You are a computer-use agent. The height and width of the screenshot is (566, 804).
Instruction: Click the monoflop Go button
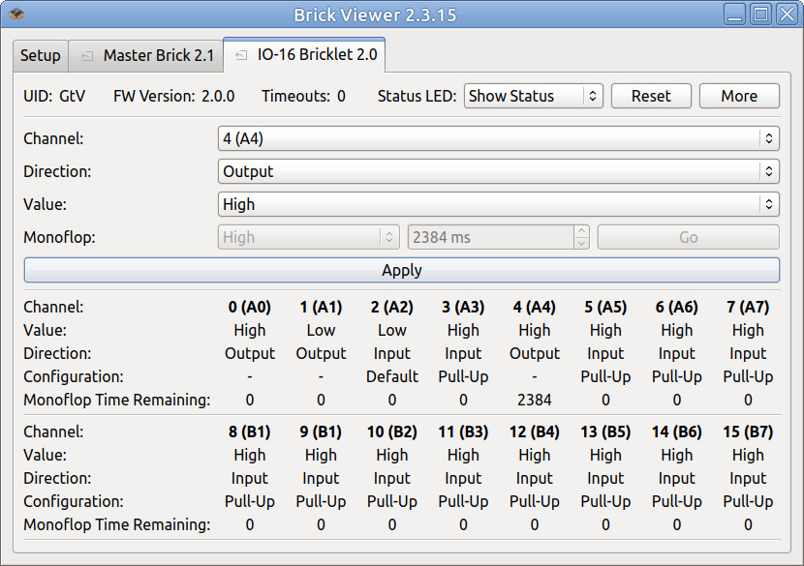click(688, 238)
